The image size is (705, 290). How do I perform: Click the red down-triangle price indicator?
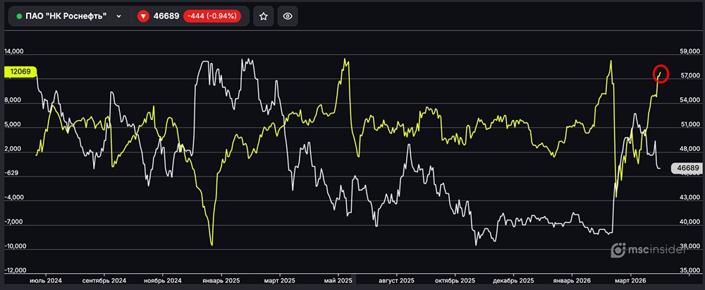tap(143, 16)
